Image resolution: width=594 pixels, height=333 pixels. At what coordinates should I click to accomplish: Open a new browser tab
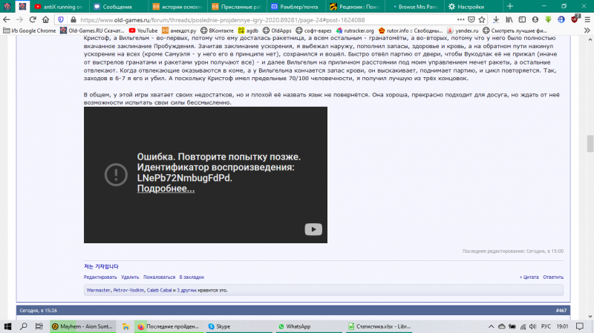(x=510, y=7)
